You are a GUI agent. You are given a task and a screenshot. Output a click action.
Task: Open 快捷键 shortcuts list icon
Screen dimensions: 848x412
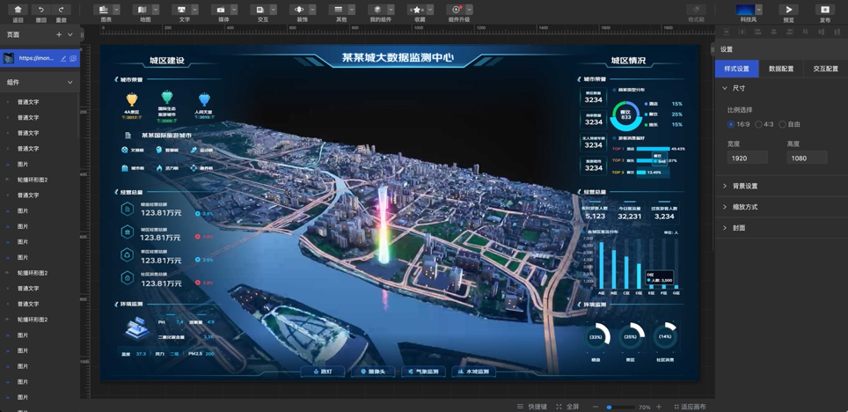[520, 407]
